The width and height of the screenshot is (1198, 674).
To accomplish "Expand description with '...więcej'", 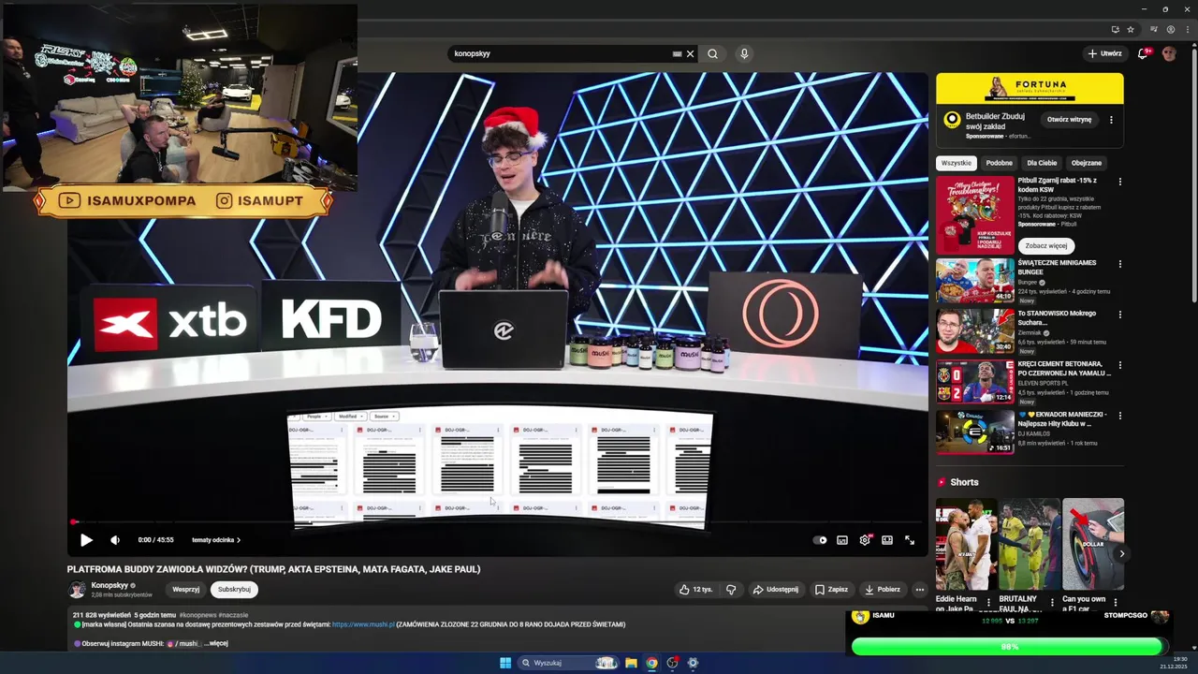I will 216,643.
